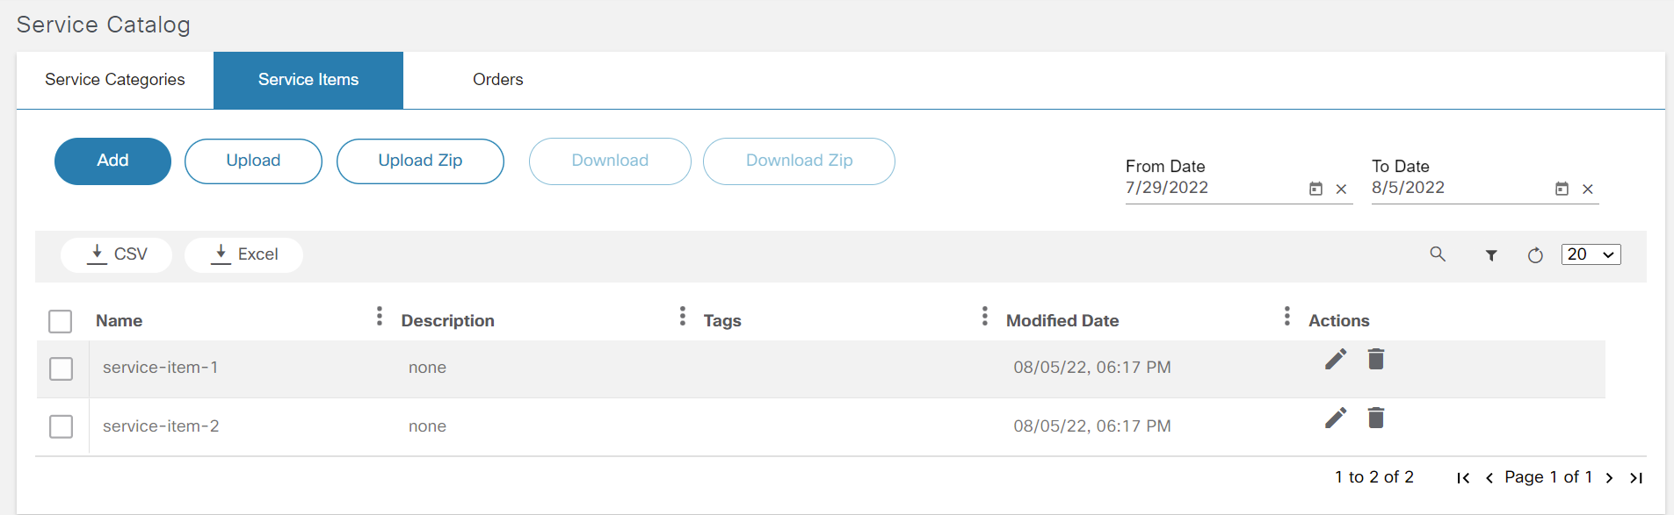Open the page size dropdown showing 20
1674x515 pixels.
(x=1591, y=254)
